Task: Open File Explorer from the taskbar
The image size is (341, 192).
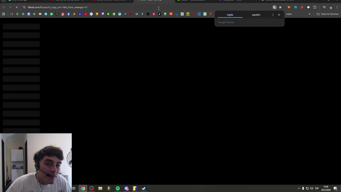Action: click(100, 189)
